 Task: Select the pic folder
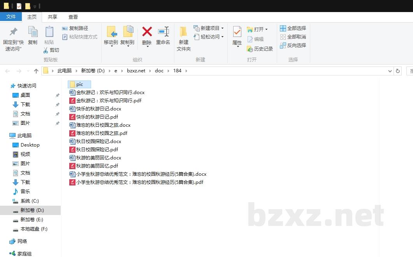[79, 84]
